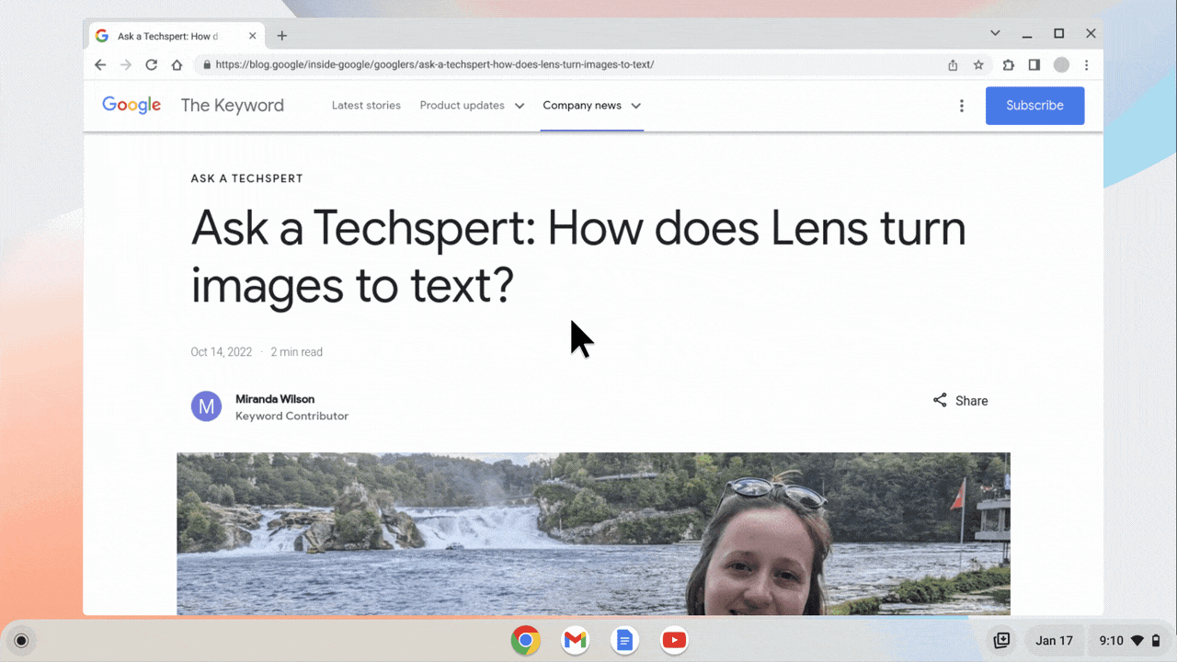The image size is (1177, 662).
Task: Expand the Company news menu
Action: coord(592,106)
